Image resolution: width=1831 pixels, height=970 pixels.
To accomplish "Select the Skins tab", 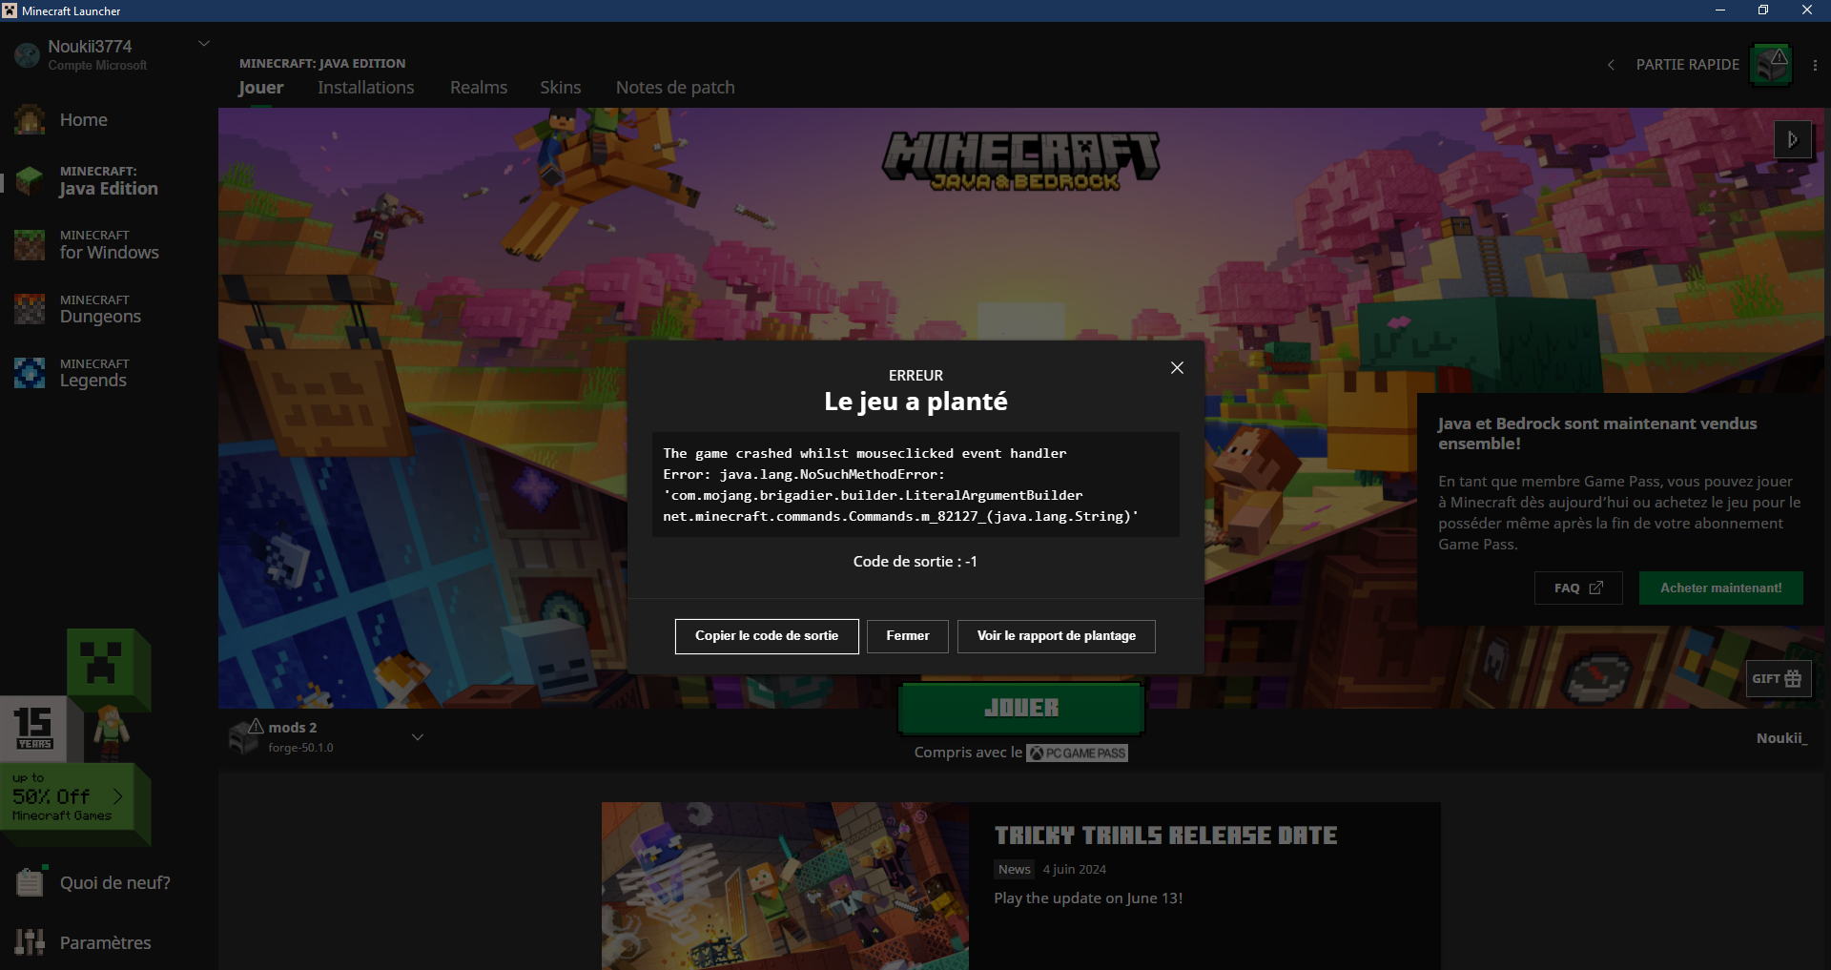I will [x=561, y=88].
